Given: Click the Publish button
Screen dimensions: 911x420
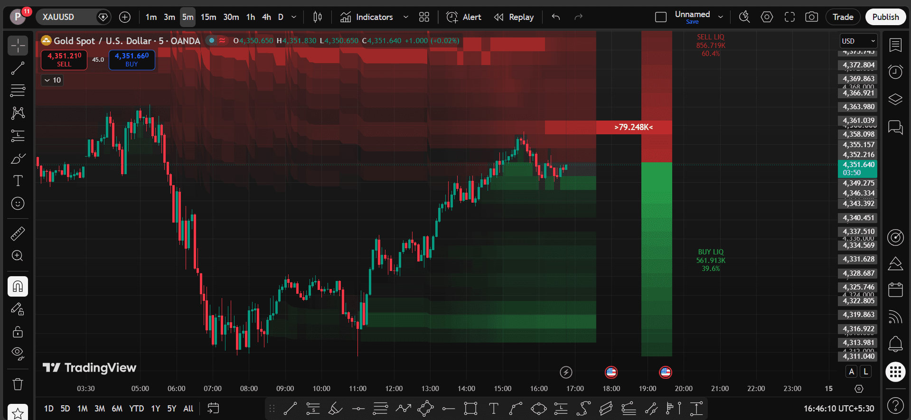Looking at the screenshot, I should 886,17.
